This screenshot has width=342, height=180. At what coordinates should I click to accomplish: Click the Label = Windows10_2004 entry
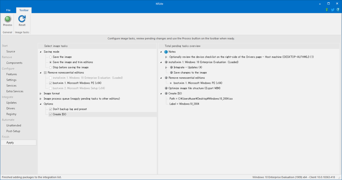tap(184, 104)
